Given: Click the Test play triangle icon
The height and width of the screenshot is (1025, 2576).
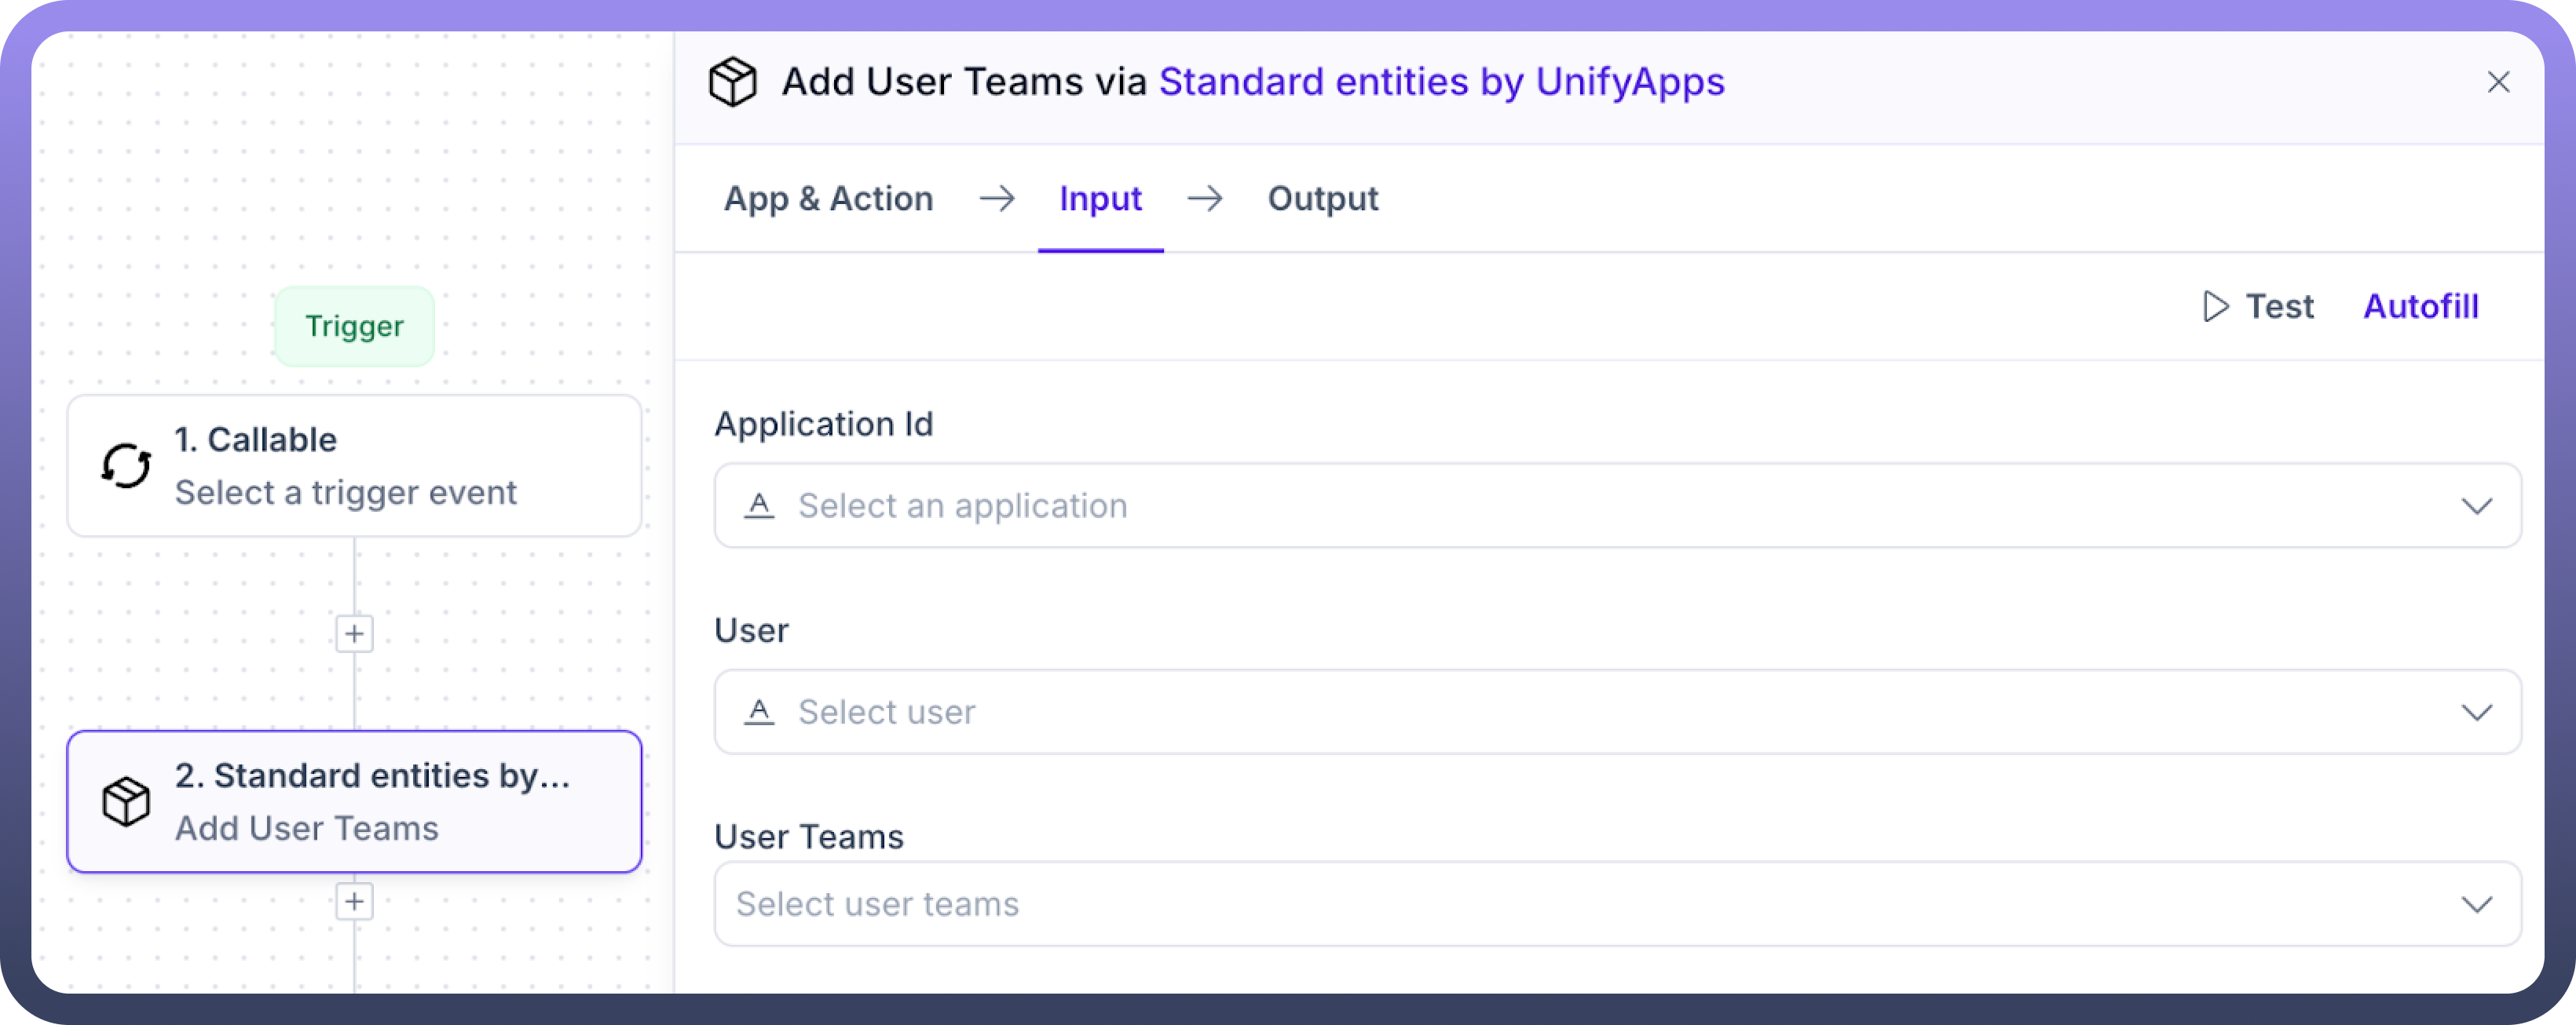Looking at the screenshot, I should 2215,306.
